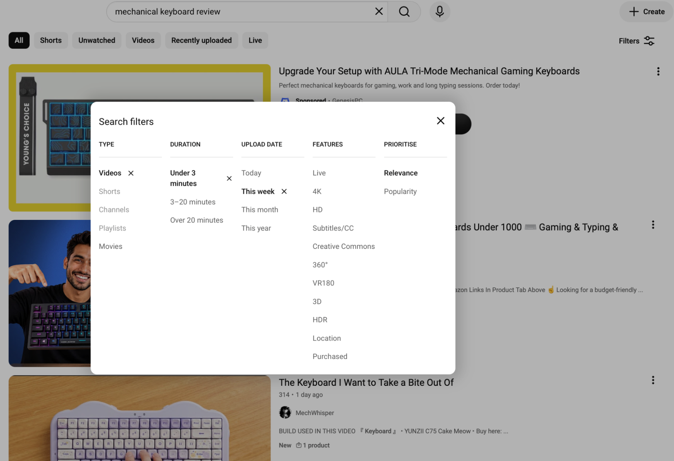Close the Search filters dialog
This screenshot has width=674, height=461.
click(440, 121)
